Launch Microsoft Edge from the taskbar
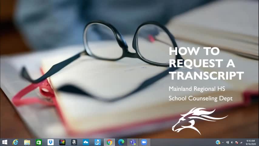The height and width of the screenshot is (146, 259). [x=121, y=142]
